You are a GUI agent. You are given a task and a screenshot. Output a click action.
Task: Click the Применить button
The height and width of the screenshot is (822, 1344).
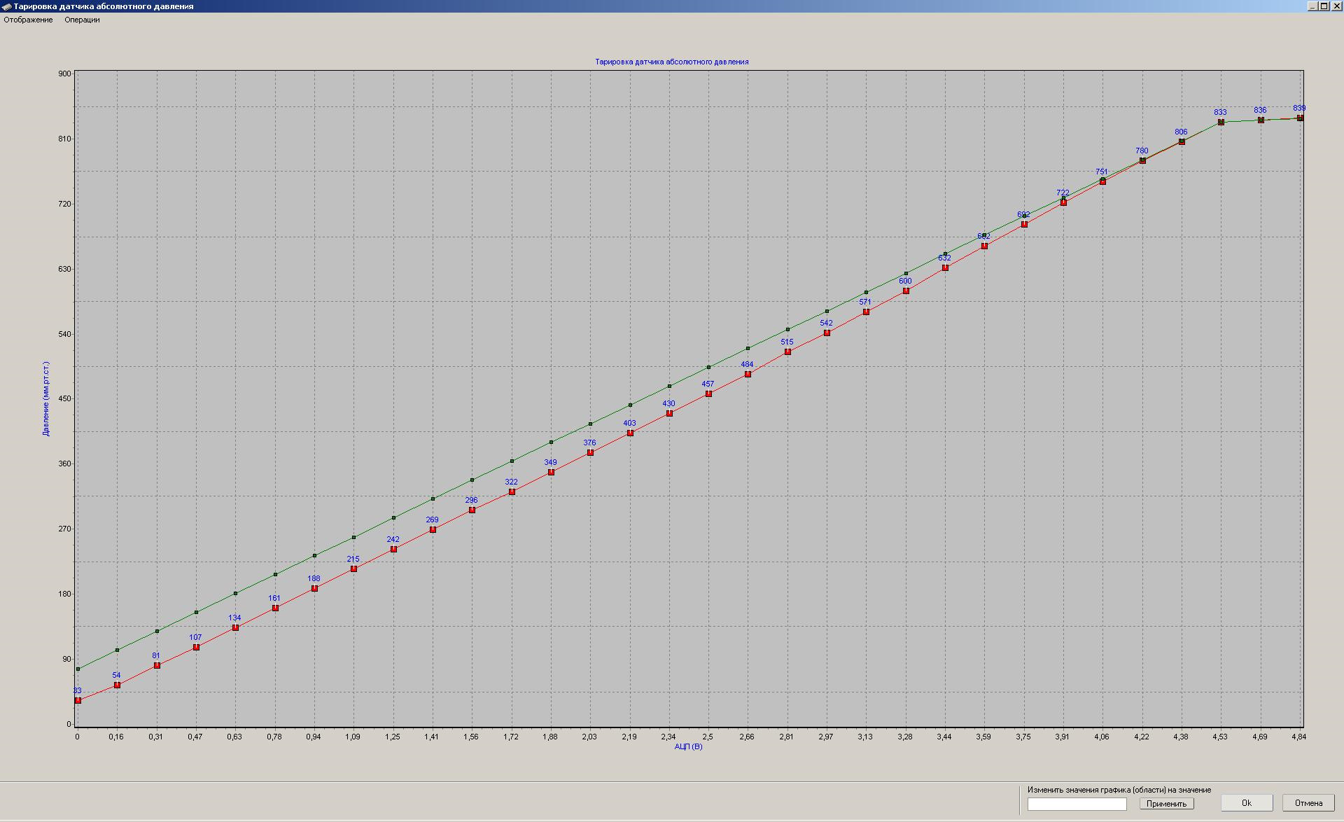pos(1166,804)
